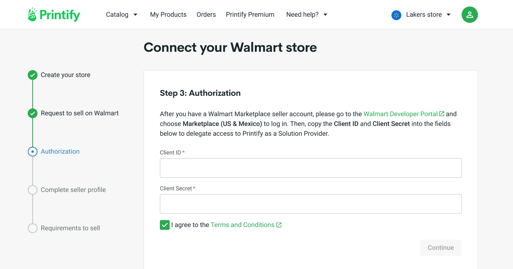Click inside the Client ID field

point(310,168)
